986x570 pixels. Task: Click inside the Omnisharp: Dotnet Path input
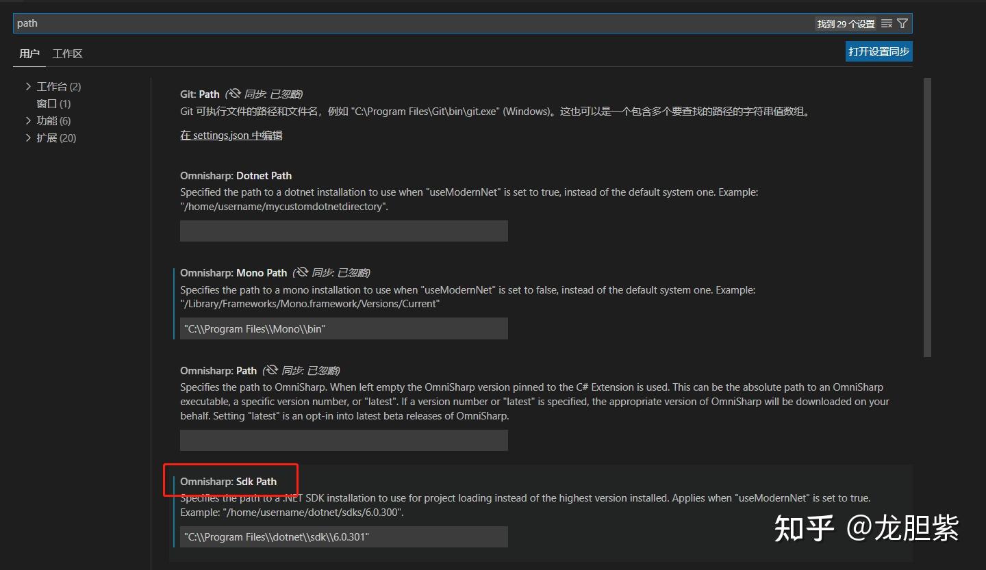pyautogui.click(x=342, y=231)
